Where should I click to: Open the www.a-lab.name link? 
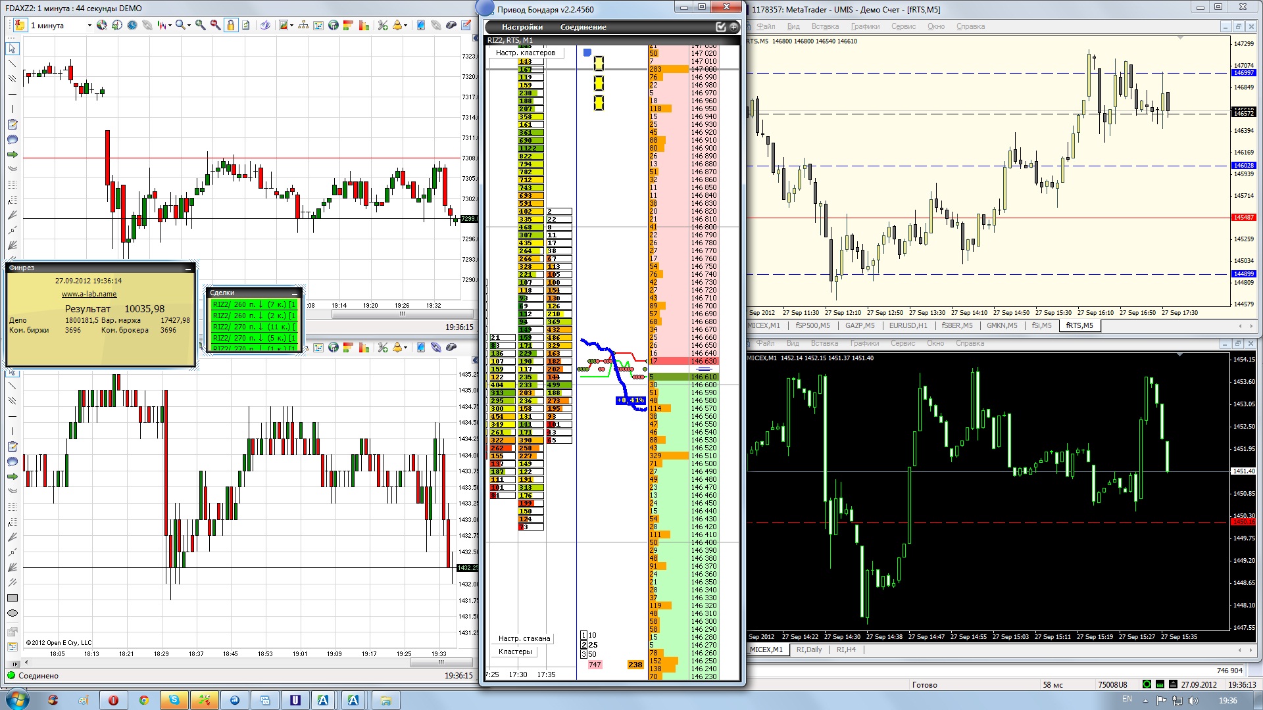coord(89,294)
